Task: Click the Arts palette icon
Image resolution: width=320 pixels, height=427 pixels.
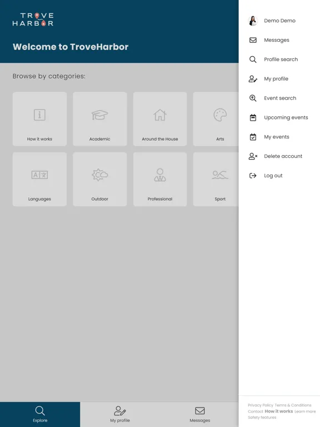Action: [220, 115]
